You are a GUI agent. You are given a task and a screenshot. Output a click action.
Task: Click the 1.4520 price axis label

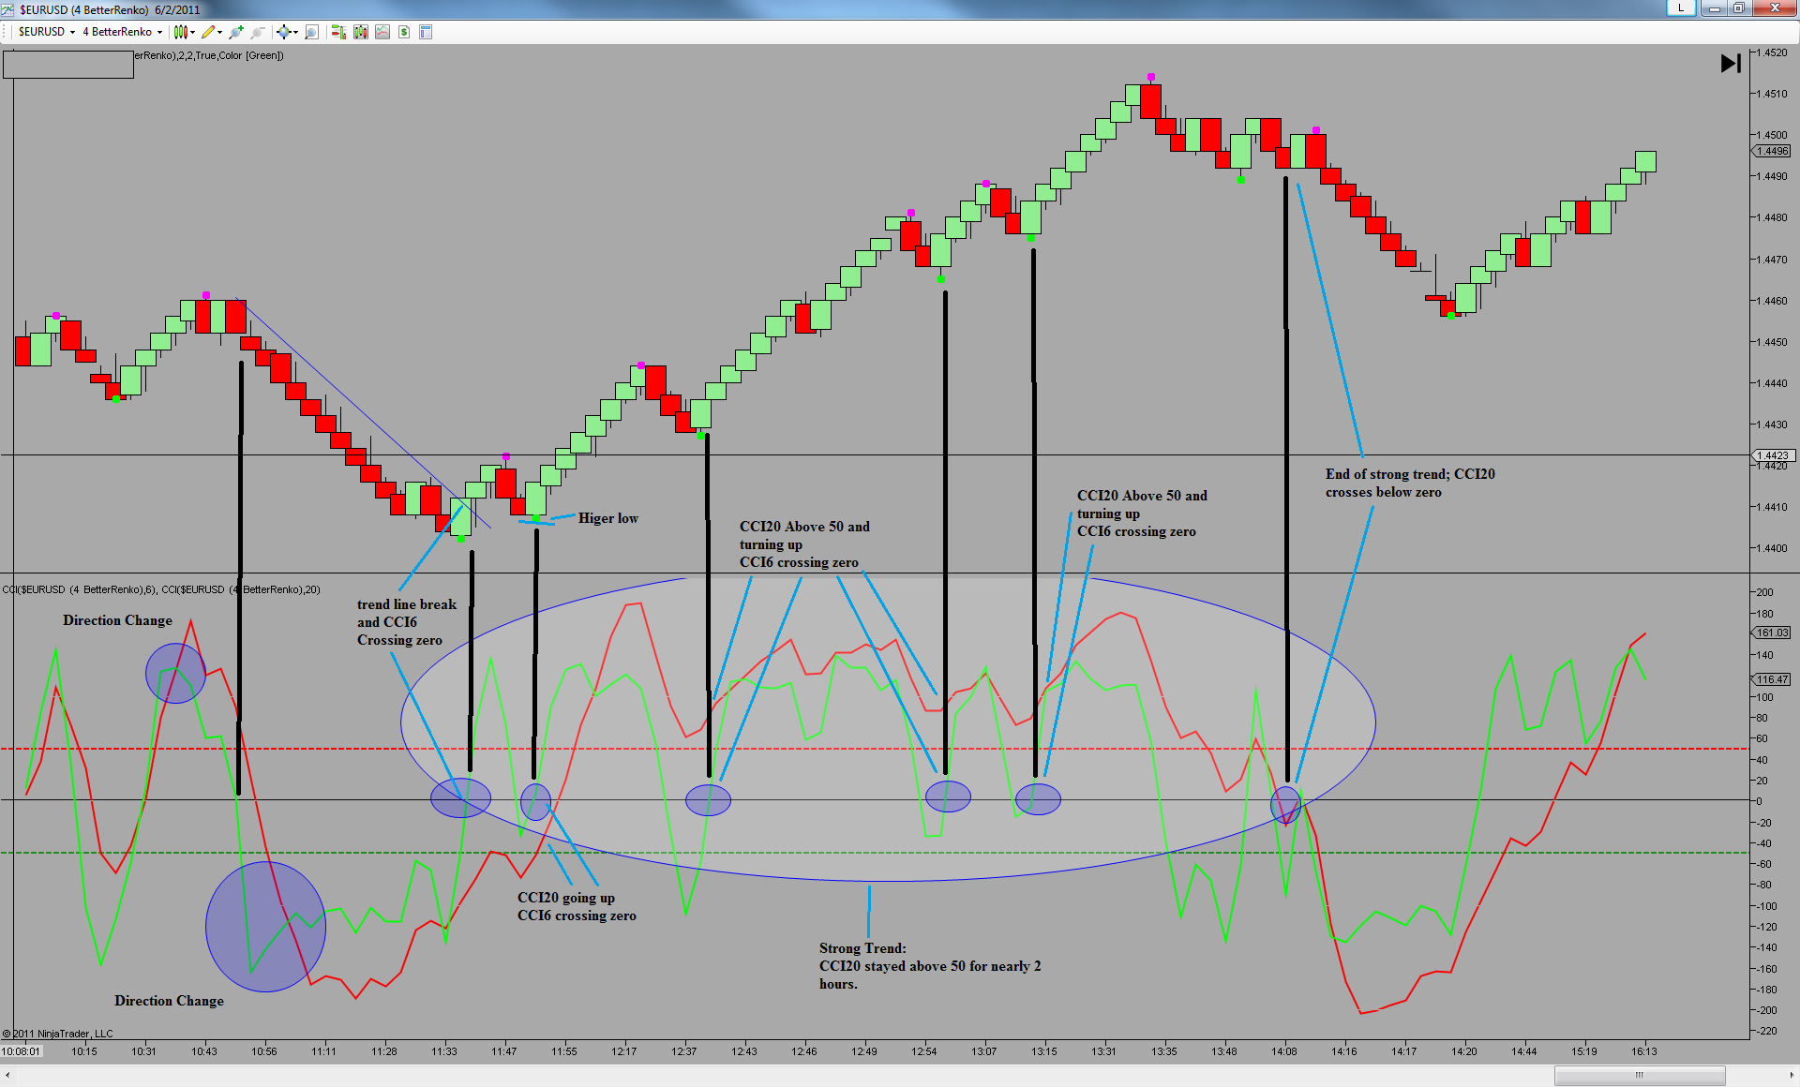pyautogui.click(x=1772, y=52)
